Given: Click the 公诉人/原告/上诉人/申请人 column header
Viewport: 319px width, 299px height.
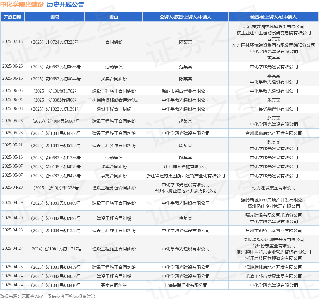Looking at the screenshot, I should 186,17.
